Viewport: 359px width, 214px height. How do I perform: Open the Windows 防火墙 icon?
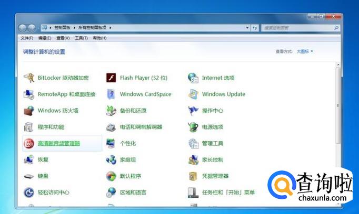pos(29,111)
